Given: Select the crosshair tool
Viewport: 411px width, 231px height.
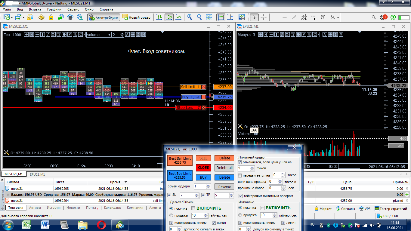Looking at the screenshot, I should pos(264,17).
